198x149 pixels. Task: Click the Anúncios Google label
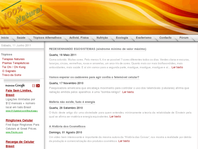click(x=15, y=86)
